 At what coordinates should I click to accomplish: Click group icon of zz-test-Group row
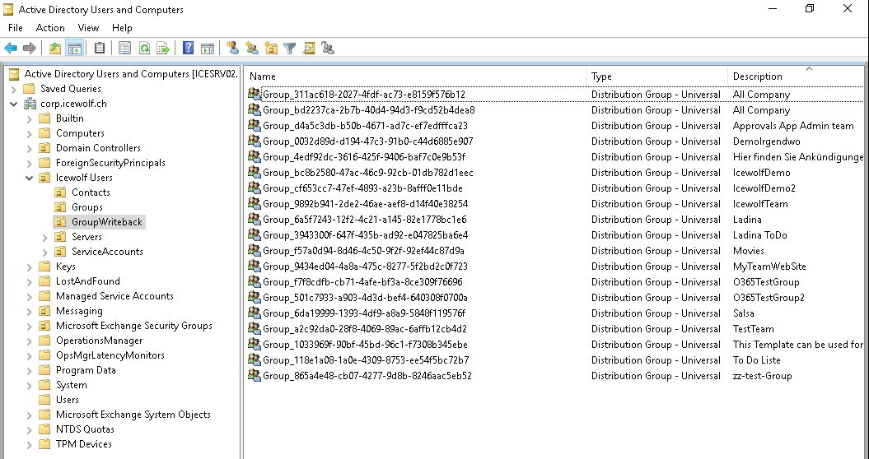(255, 375)
